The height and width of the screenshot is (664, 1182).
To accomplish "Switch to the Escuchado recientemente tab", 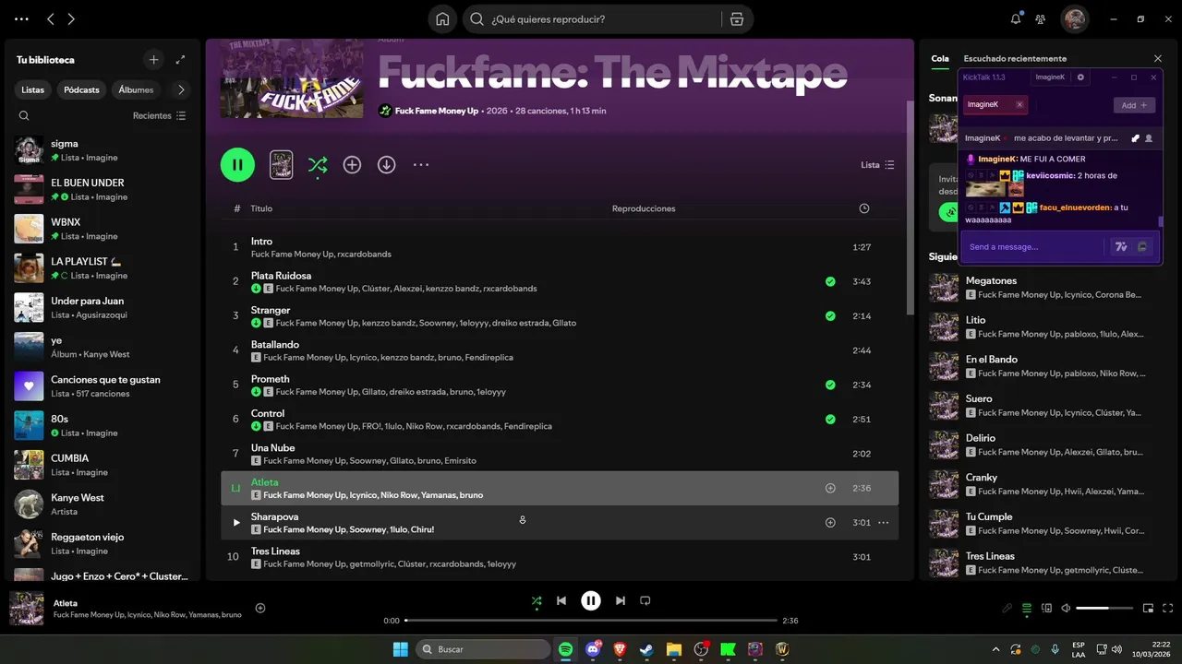I will [x=1015, y=58].
